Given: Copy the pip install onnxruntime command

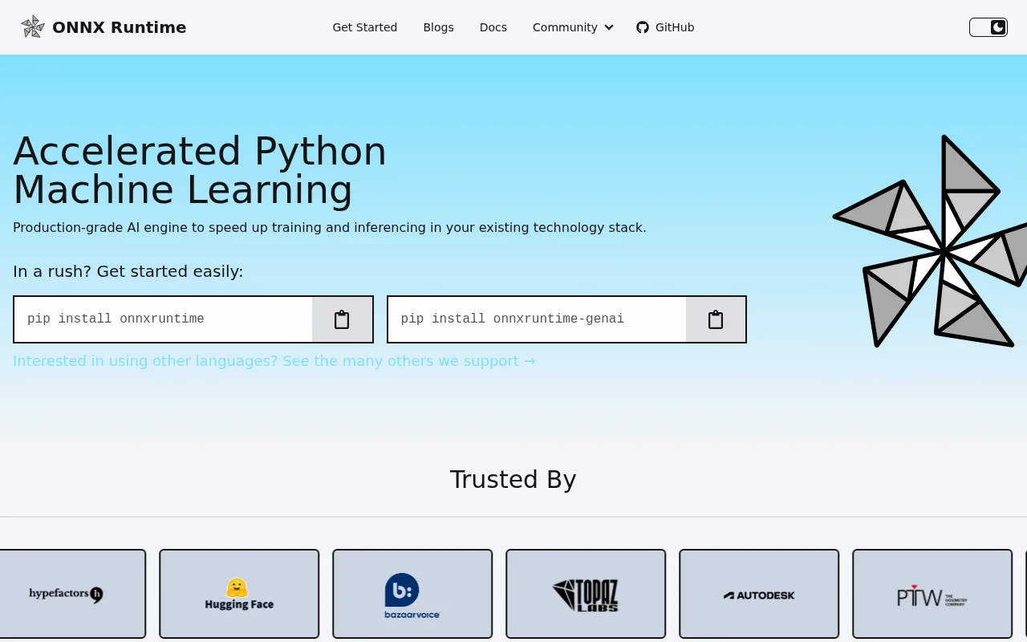Looking at the screenshot, I should click(x=342, y=319).
